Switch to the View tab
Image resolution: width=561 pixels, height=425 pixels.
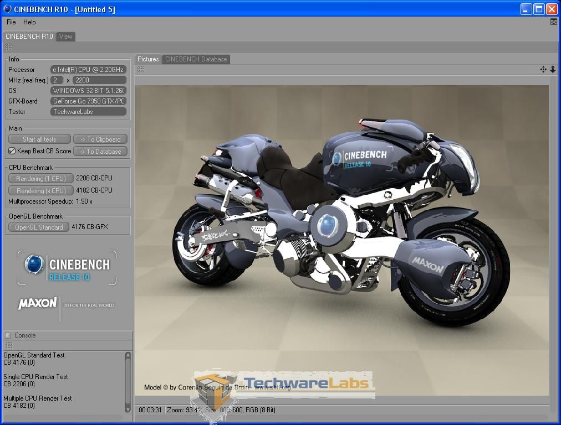click(x=66, y=37)
